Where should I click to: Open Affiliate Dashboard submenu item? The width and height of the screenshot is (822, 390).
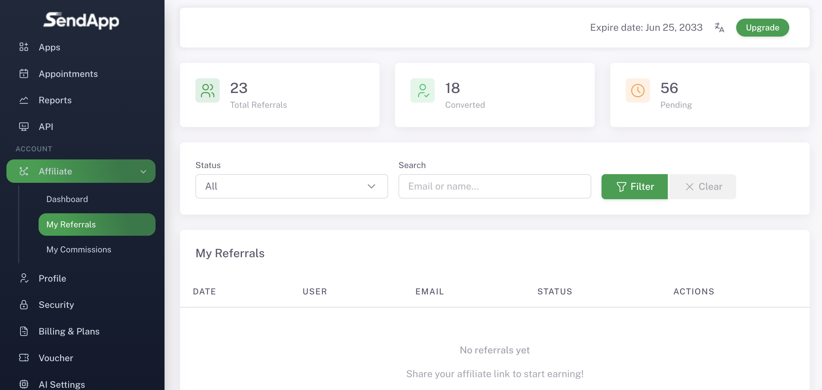(67, 199)
